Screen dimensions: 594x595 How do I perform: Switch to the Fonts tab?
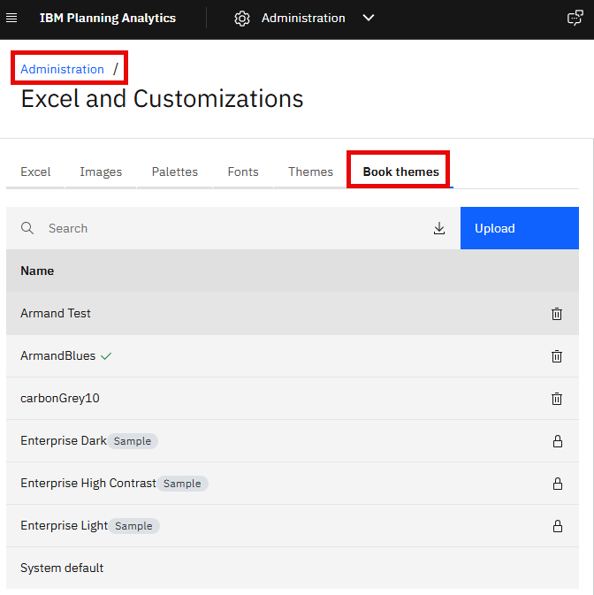(x=243, y=172)
